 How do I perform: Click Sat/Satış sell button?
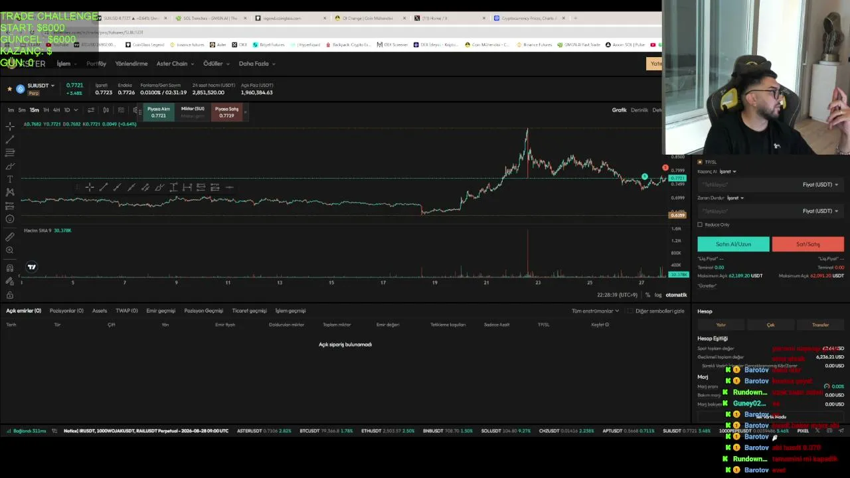(808, 244)
